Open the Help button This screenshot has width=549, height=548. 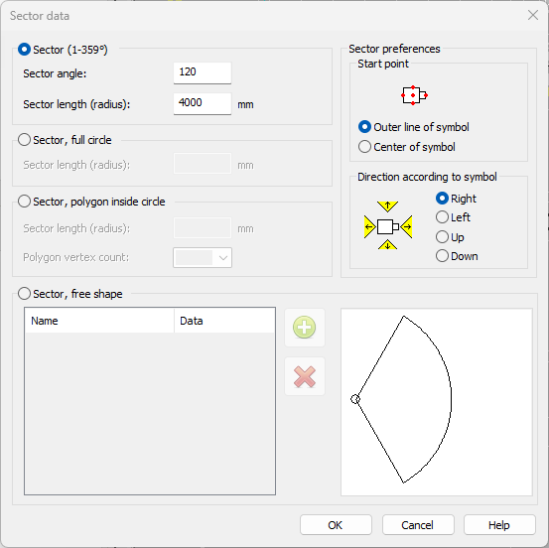(499, 524)
